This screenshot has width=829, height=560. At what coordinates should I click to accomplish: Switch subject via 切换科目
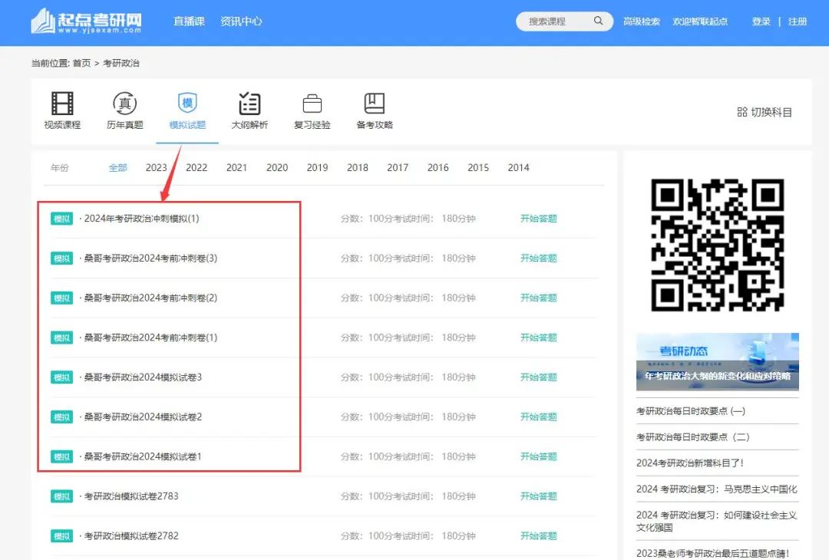764,112
